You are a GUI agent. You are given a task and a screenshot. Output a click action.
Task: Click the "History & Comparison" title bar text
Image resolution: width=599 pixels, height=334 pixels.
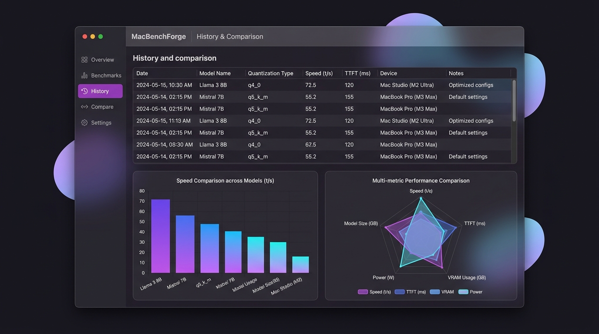pyautogui.click(x=230, y=37)
